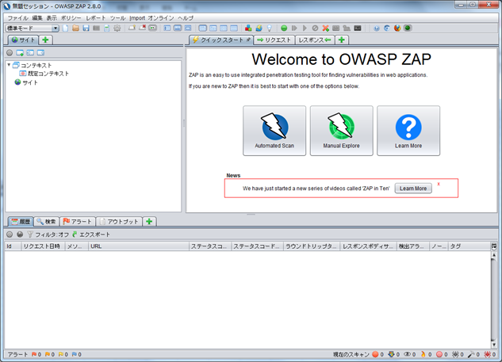Switch to the サイト tab
The height and width of the screenshot is (362, 502).
pyautogui.click(x=23, y=40)
